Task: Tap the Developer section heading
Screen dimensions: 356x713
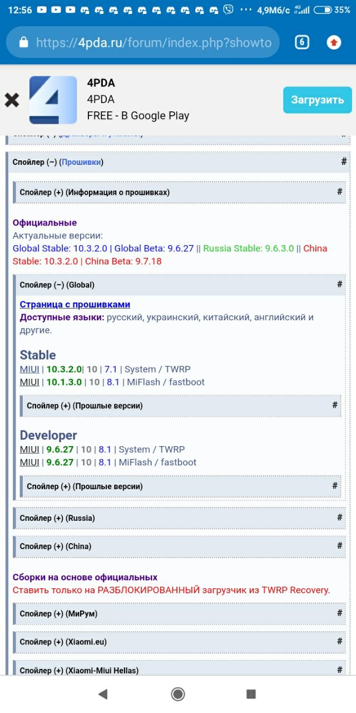Action: (x=48, y=436)
